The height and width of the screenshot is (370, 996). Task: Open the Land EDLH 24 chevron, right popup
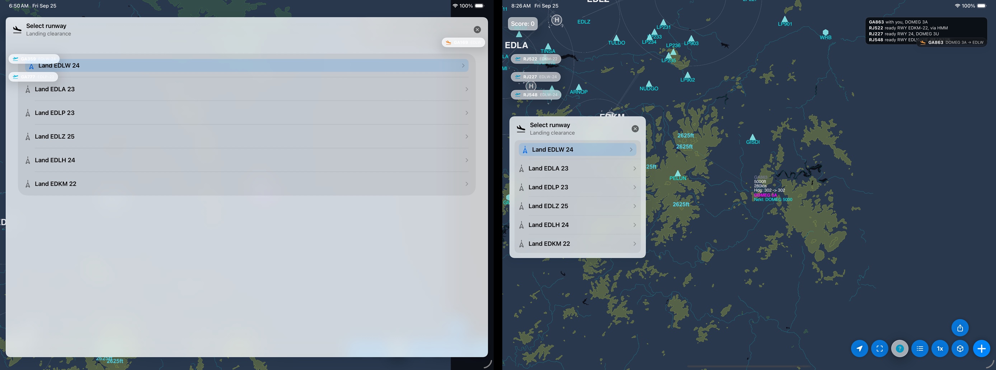coord(634,225)
